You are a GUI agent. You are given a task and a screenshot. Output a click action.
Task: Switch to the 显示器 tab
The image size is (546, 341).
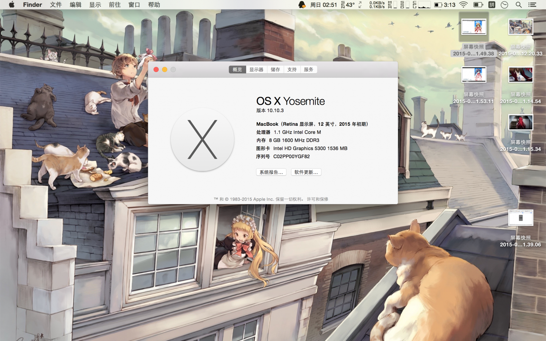click(256, 69)
